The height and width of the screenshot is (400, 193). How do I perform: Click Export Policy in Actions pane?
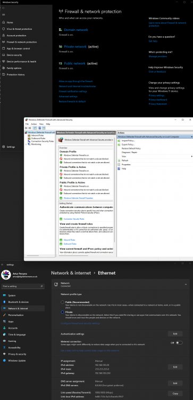(x=128, y=145)
